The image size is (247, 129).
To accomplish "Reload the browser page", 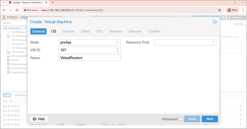I will click(17, 10).
